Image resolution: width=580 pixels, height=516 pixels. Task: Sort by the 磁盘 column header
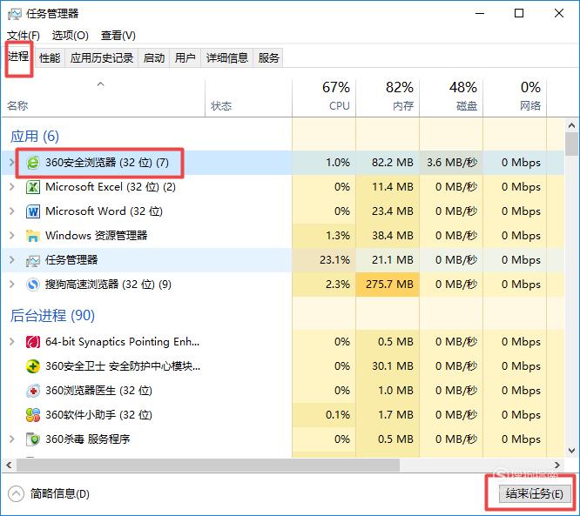(x=451, y=98)
